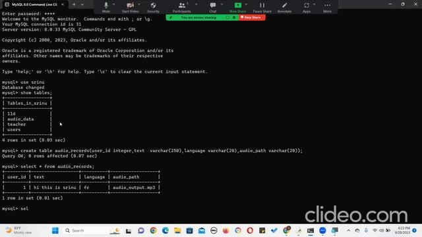Open Wi-Fi network settings in tray
422x237 pixels.
(375, 230)
